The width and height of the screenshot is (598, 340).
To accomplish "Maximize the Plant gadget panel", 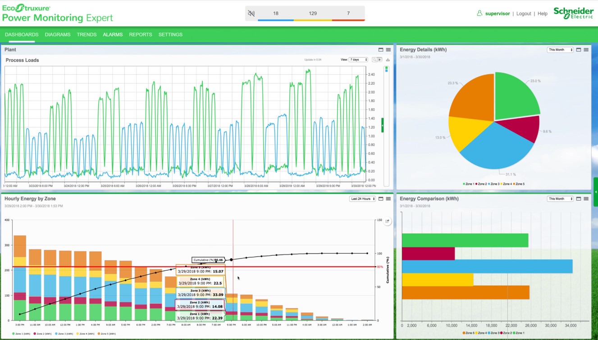I will coord(381,50).
